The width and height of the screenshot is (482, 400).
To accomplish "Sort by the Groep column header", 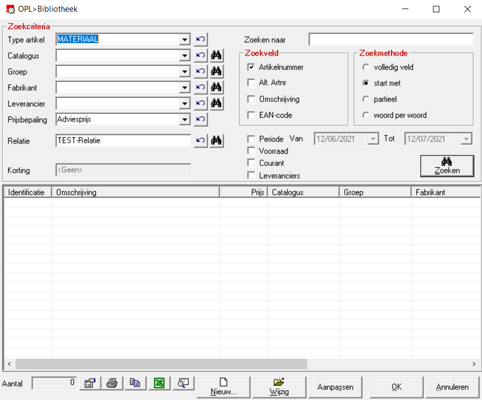I will (375, 193).
